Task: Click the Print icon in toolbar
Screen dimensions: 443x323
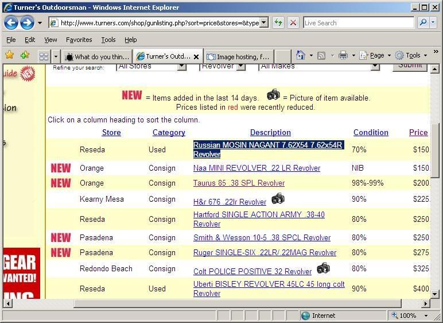Action: pyautogui.click(x=343, y=56)
